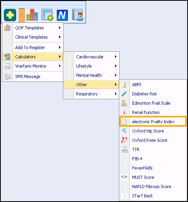Expand the QOF Templates submenu

[x=33, y=28]
